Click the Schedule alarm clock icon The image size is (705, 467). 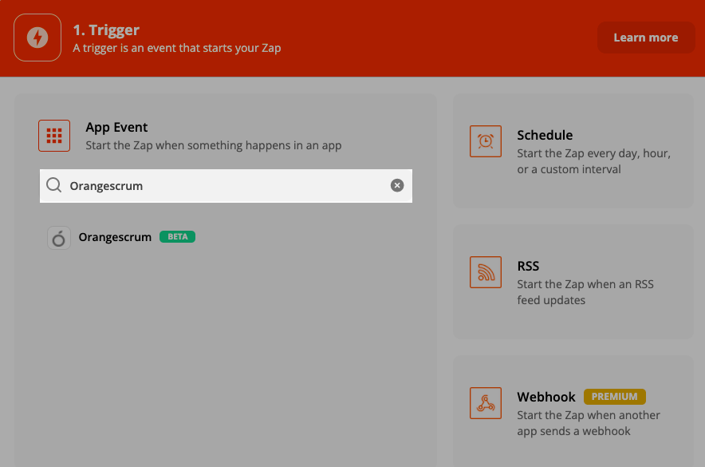pyautogui.click(x=486, y=141)
